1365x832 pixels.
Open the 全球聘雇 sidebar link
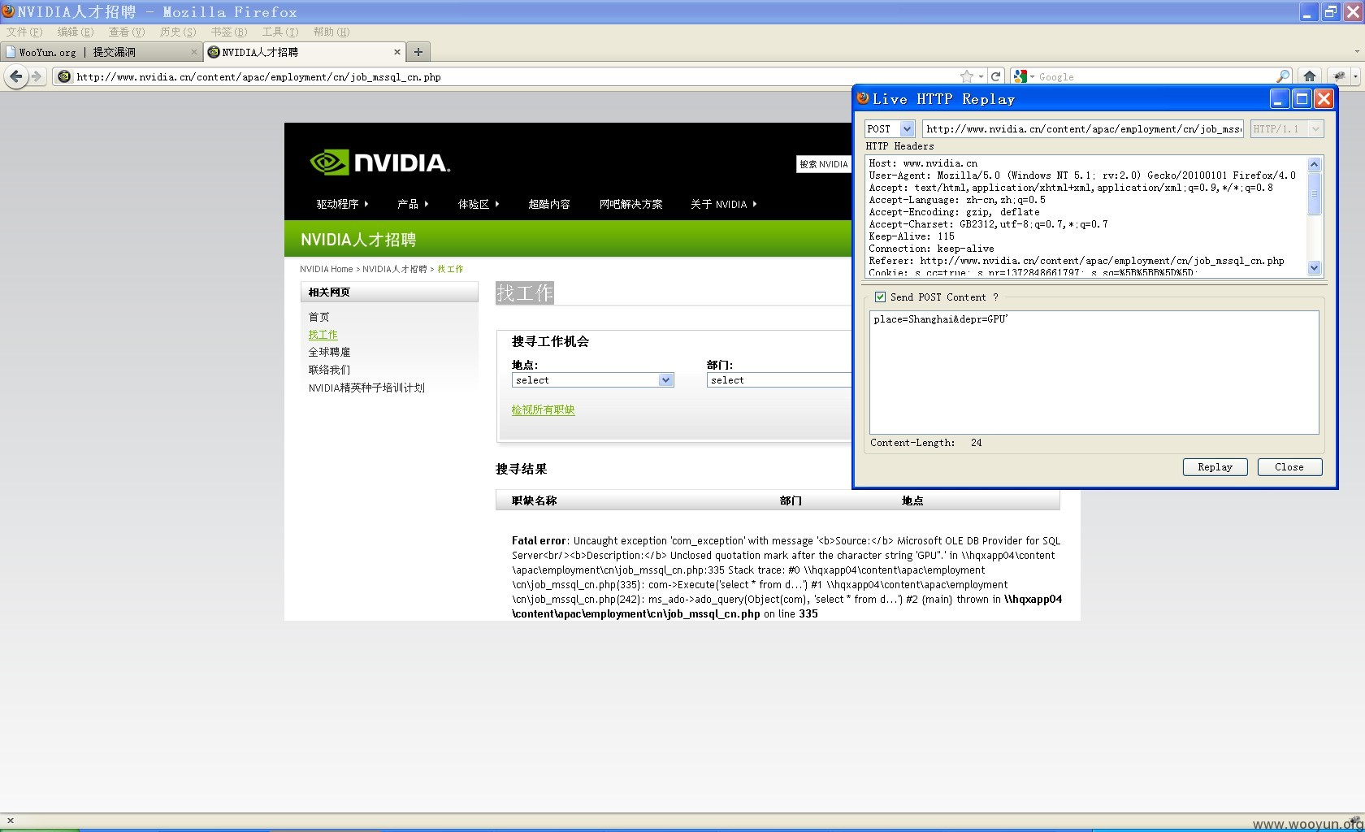[x=329, y=352]
